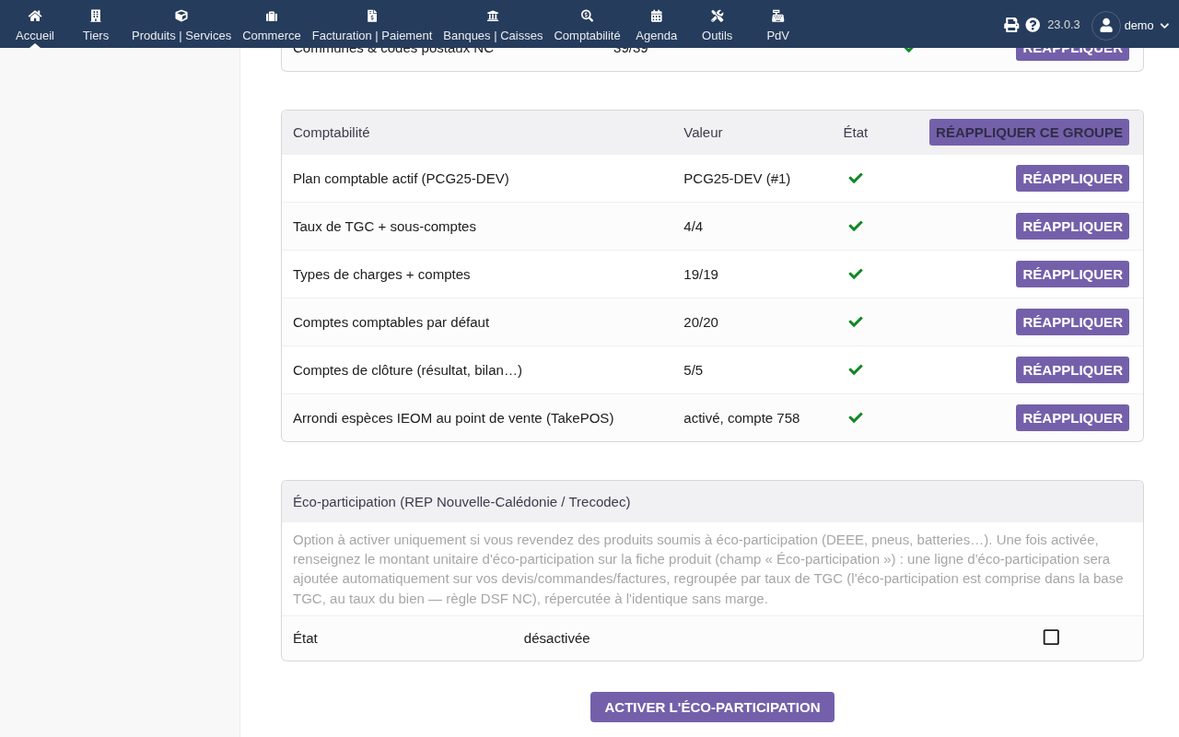The height and width of the screenshot is (737, 1179).
Task: Select the '19/19' value cell
Action: tap(701, 274)
